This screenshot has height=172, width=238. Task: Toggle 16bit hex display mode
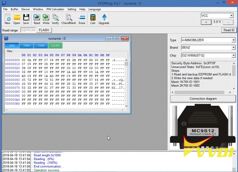pyautogui.click(x=26, y=45)
